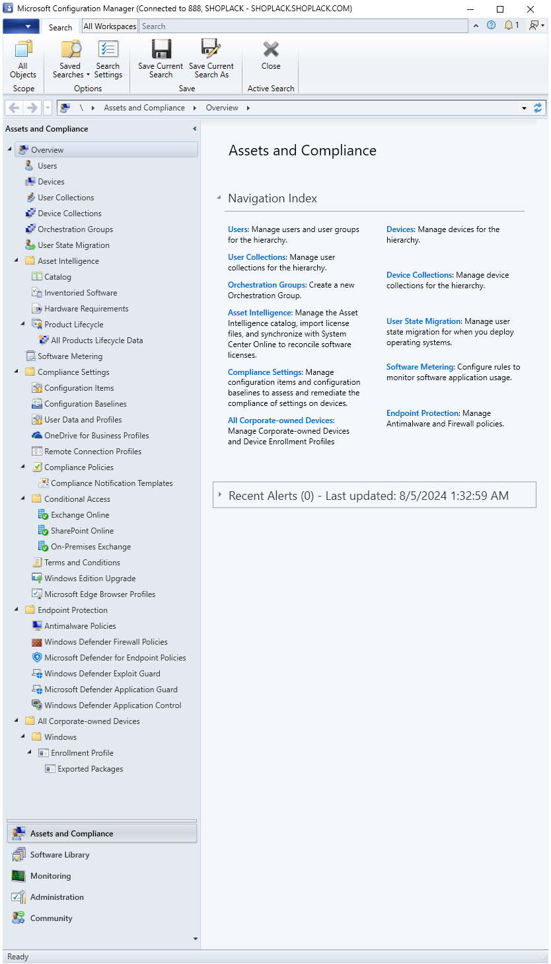Select Exported Packages in the tree
The width and height of the screenshot is (551, 964).
tap(90, 769)
